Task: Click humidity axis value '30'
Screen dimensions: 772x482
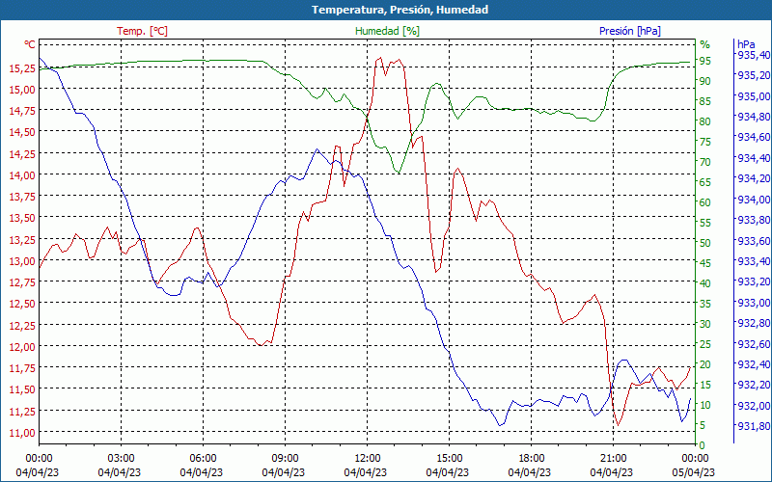Action: (705, 324)
